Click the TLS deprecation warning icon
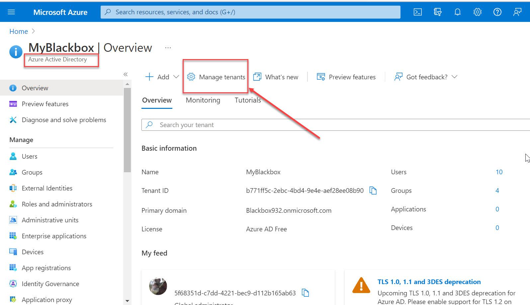 pyautogui.click(x=361, y=285)
